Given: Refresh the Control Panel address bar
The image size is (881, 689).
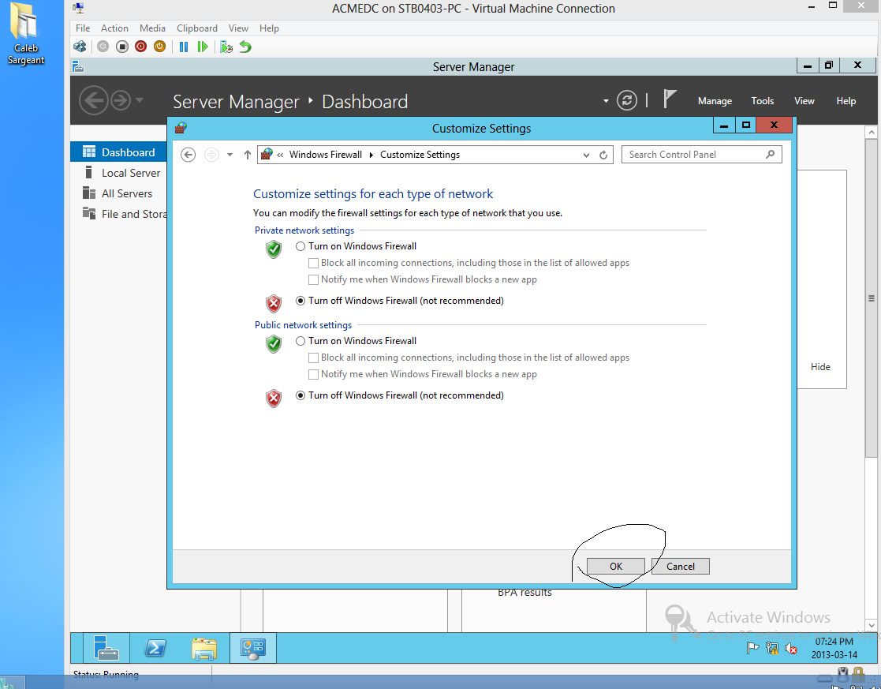Looking at the screenshot, I should [603, 155].
